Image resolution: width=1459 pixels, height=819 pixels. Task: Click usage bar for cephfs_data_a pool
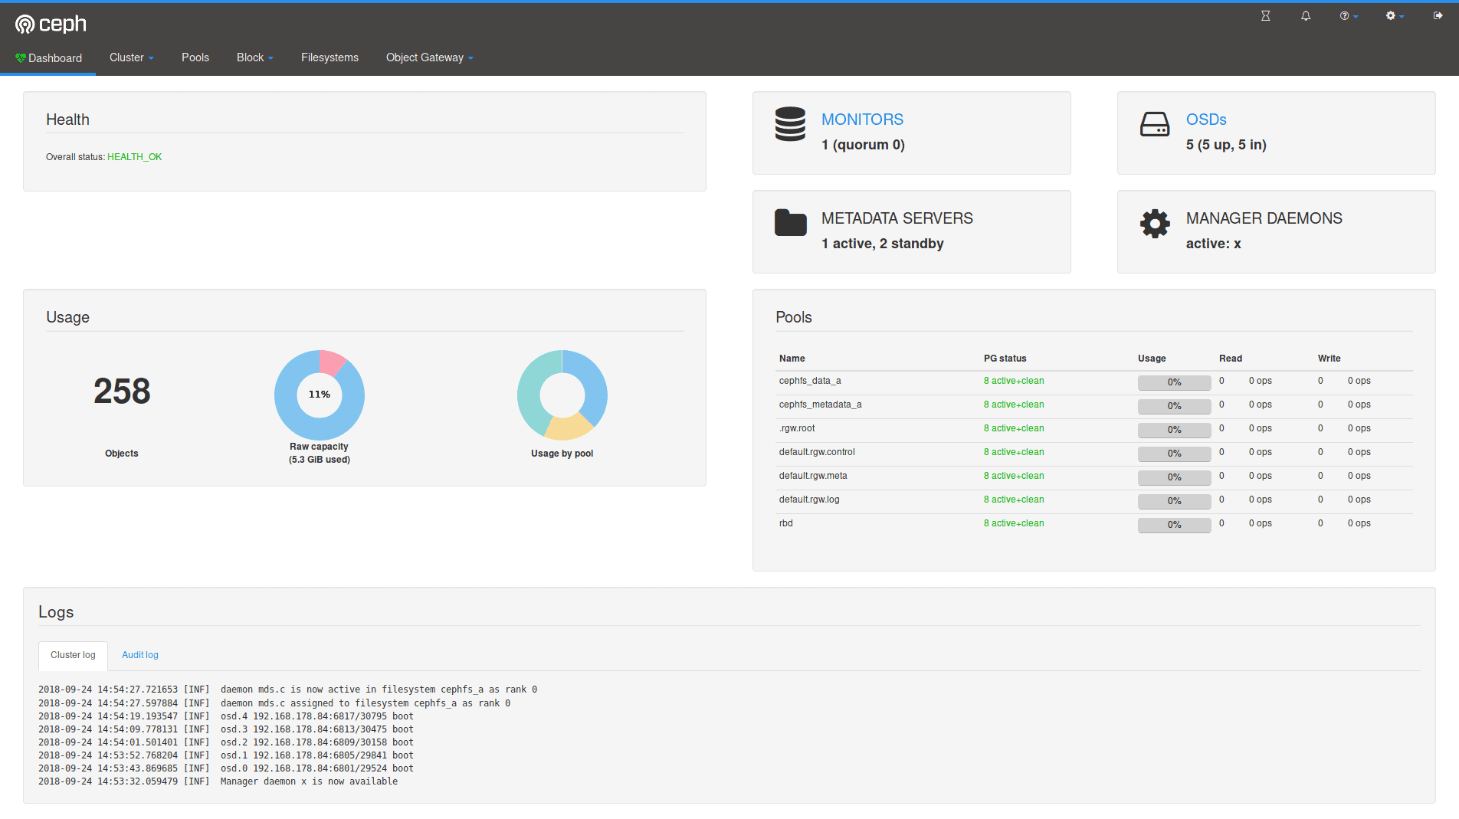(x=1174, y=382)
